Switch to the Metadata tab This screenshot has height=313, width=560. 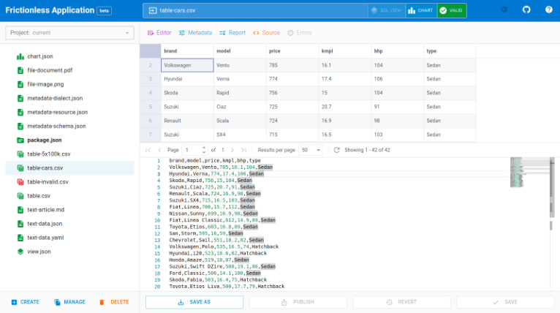[195, 33]
